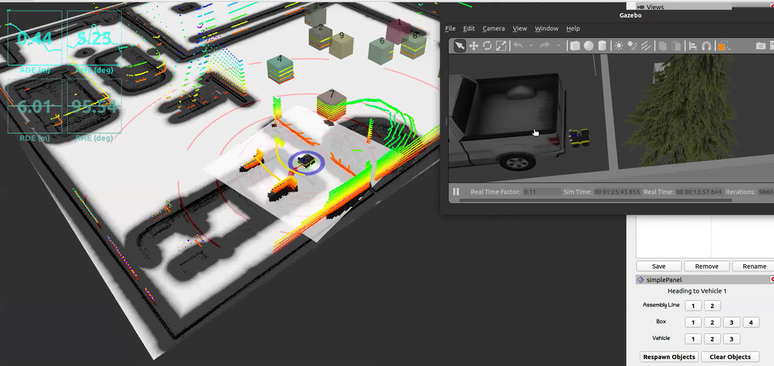The image size is (774, 366).
Task: Pause the Gazebo simulation
Action: pos(456,192)
